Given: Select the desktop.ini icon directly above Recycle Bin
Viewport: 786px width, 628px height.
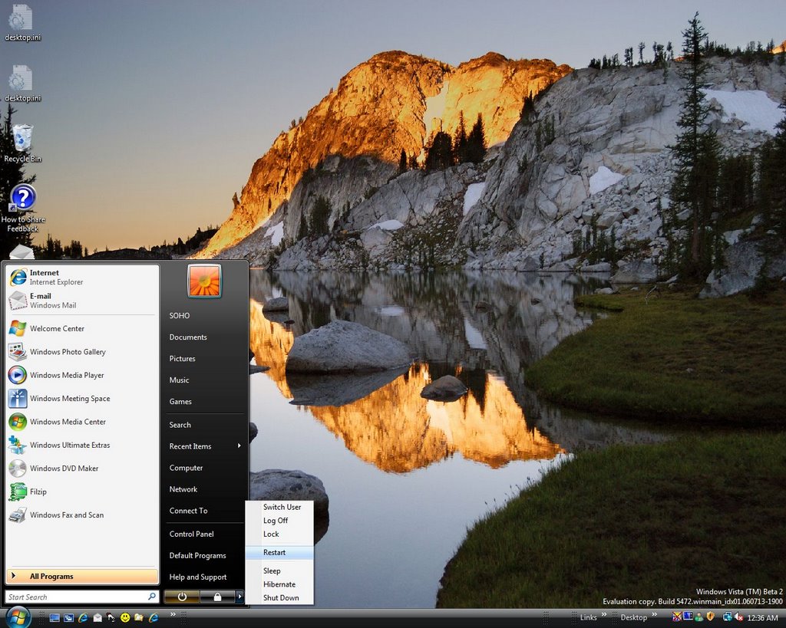Looking at the screenshot, I should (22, 83).
